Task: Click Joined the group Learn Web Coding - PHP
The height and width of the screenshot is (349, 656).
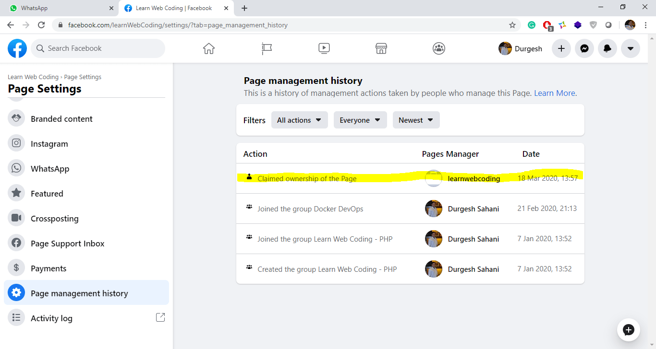Action: coord(325,239)
